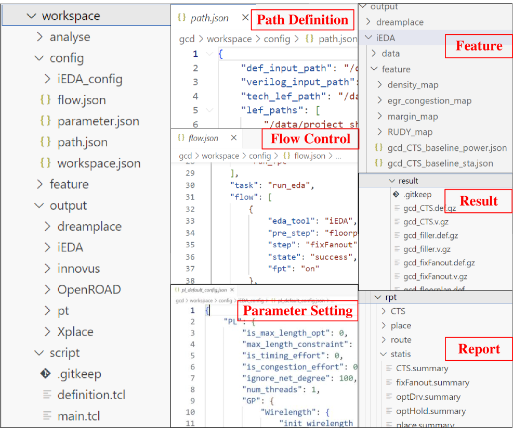The height and width of the screenshot is (431, 513).
Task: Click the file icon next to gcd_CTS.def.gz
Action: click(x=396, y=208)
